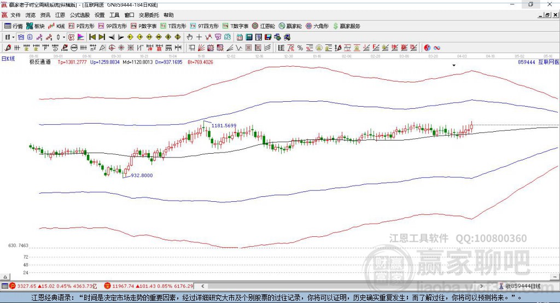The width and height of the screenshot is (560, 303).
Task: Click the percent sign tool icon
Action: click(300, 48)
